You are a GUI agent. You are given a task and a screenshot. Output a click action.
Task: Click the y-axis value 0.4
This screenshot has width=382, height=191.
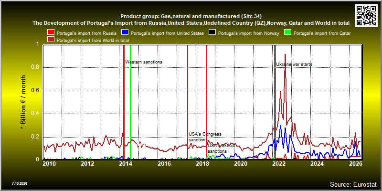35,114
